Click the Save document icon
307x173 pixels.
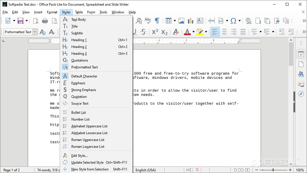tap(20, 21)
